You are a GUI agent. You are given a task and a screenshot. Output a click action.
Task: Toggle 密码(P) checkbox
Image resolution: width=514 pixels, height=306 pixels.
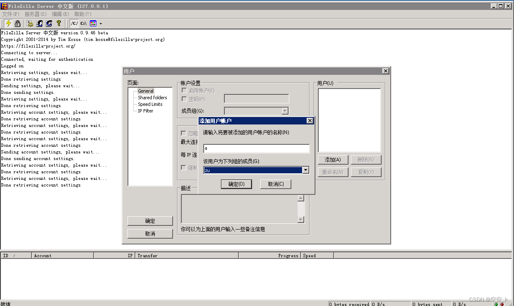pyautogui.click(x=184, y=99)
